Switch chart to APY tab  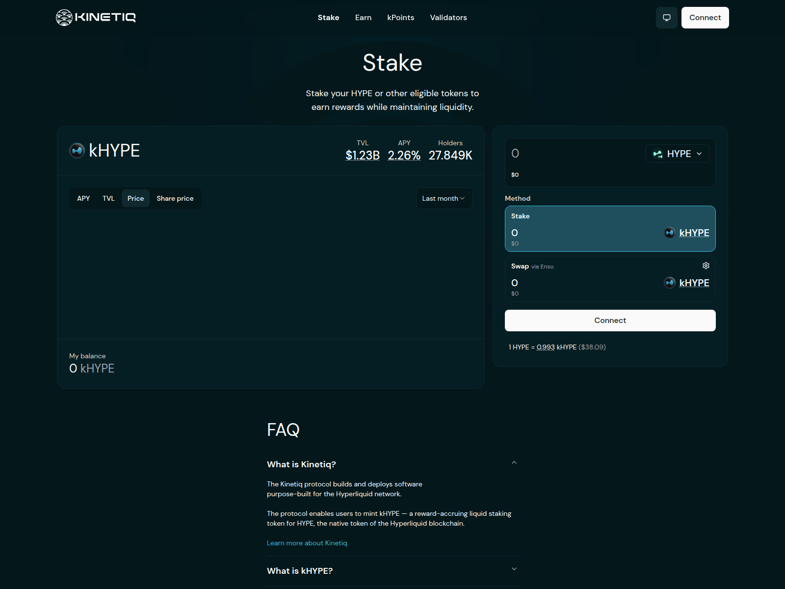83,198
